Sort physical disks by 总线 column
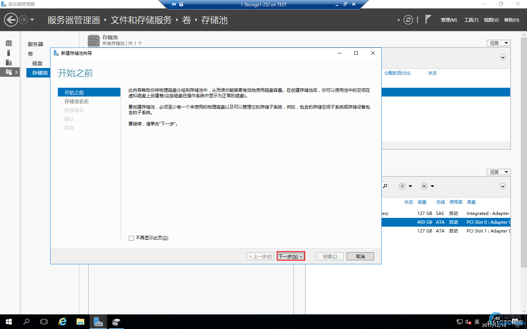 (441, 202)
